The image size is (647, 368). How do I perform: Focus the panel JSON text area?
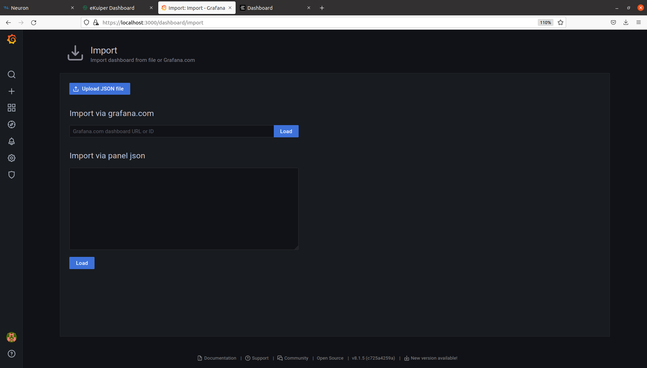[184, 209]
